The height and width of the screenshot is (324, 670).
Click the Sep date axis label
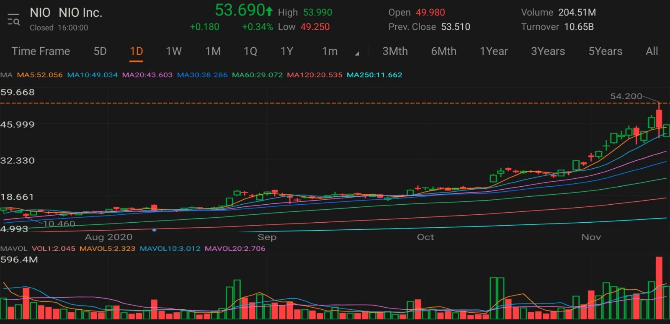[267, 237]
